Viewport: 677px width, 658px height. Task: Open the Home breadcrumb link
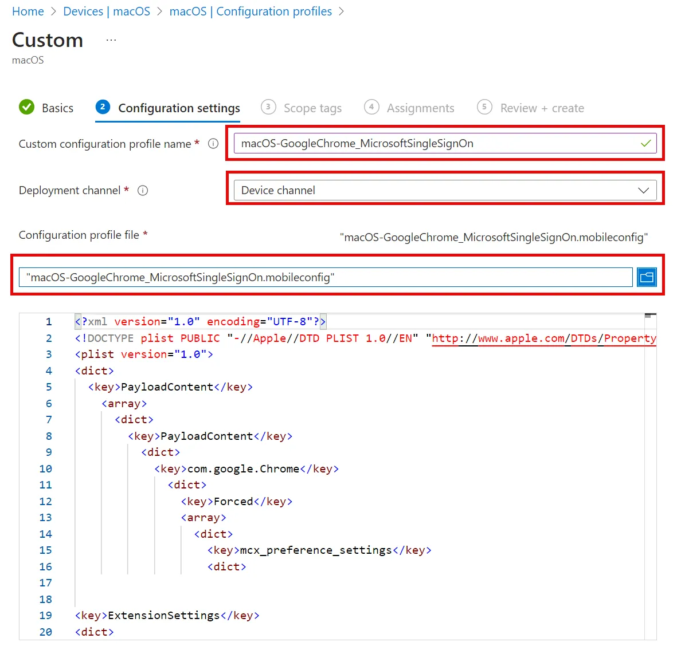[x=28, y=11]
